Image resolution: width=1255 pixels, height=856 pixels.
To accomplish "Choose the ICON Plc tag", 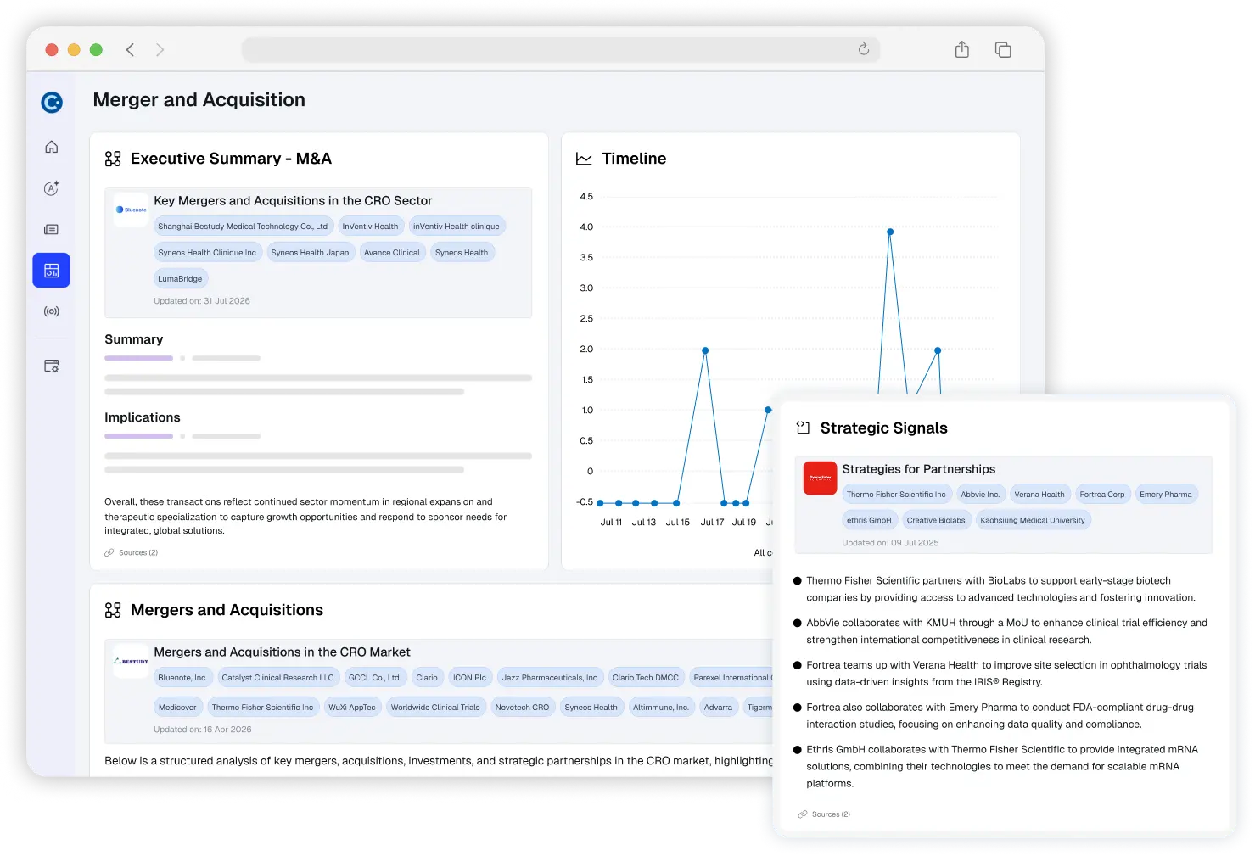I will pyautogui.click(x=469, y=678).
